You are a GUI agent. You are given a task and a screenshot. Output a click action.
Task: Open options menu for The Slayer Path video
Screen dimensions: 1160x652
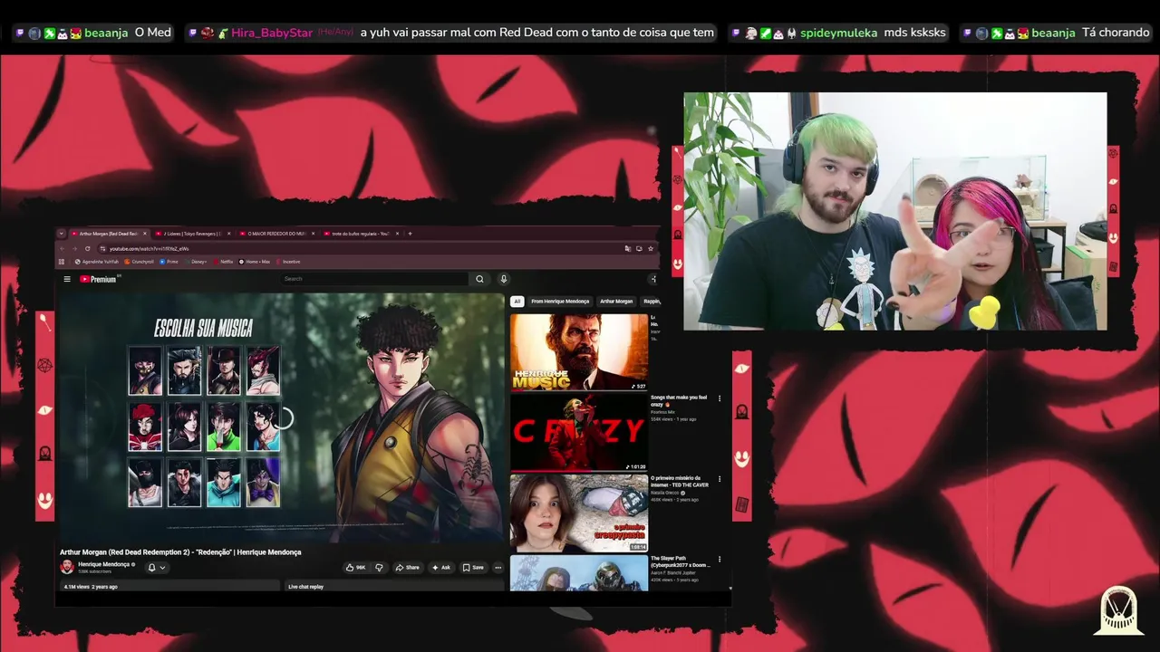pyautogui.click(x=720, y=560)
